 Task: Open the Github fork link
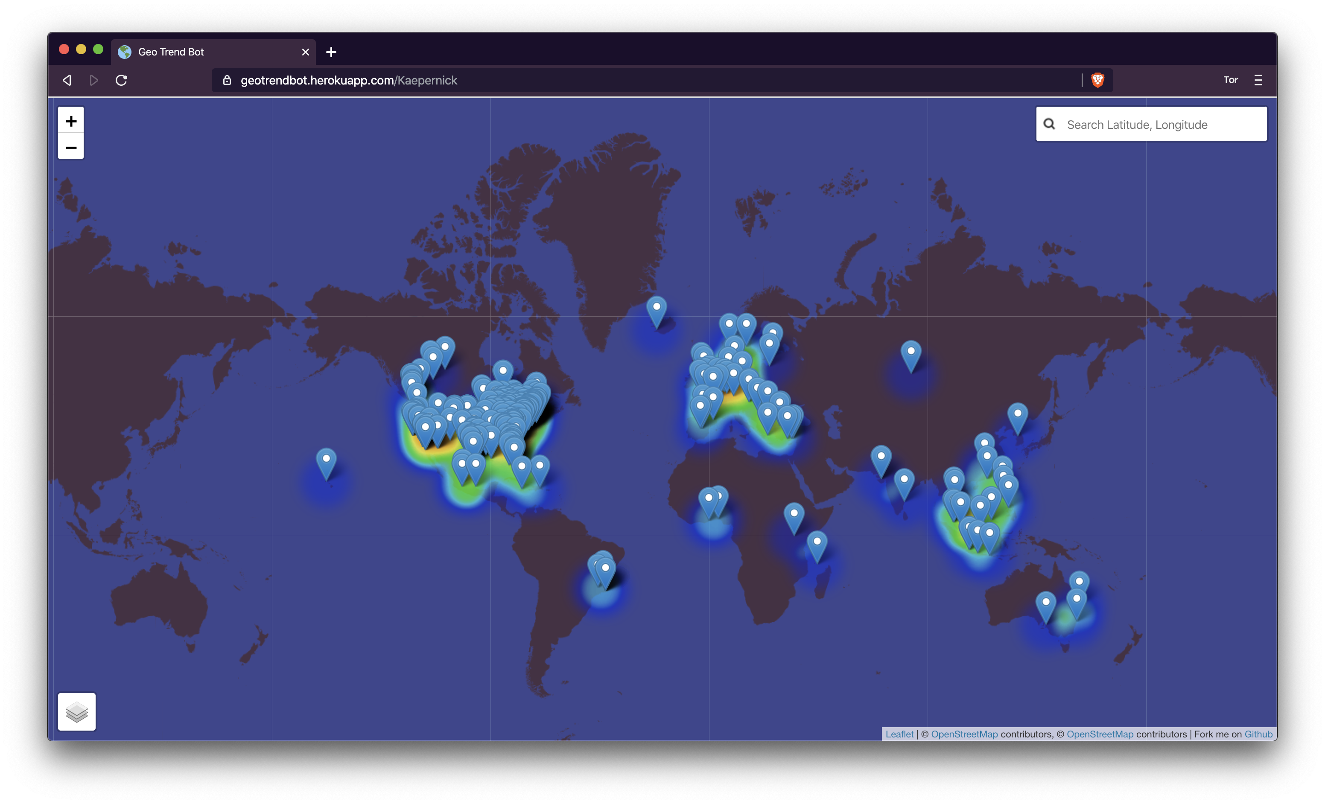1258,734
